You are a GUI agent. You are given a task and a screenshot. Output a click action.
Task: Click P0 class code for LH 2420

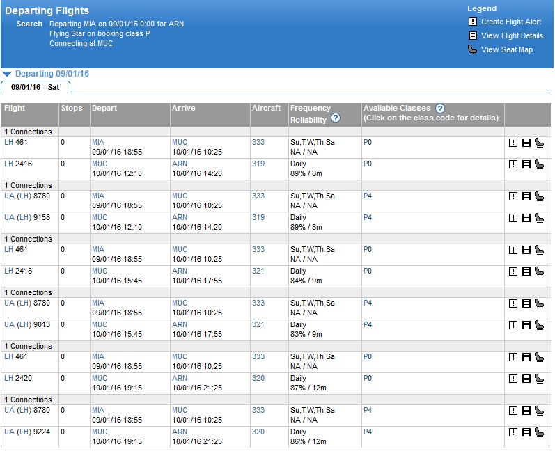[368, 378]
